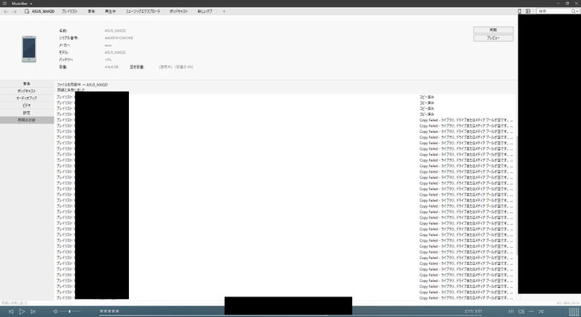This screenshot has width=581, height=317.
Task: Skip to the next track
Action: (32, 311)
